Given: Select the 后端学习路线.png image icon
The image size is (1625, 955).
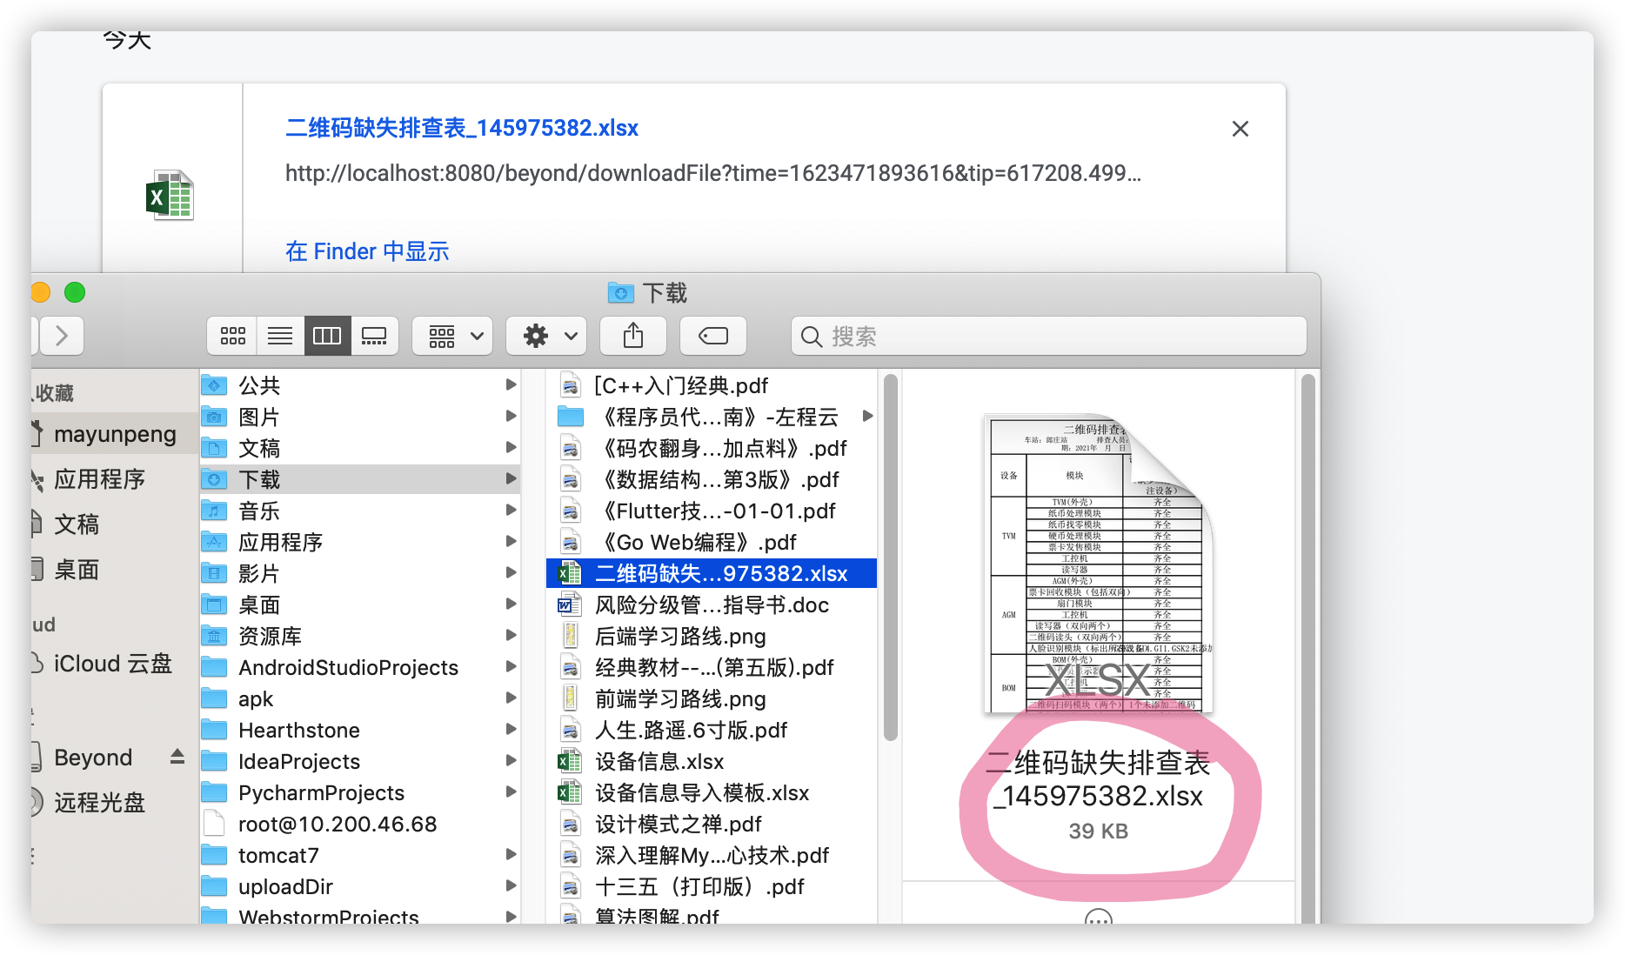Looking at the screenshot, I should (x=571, y=636).
